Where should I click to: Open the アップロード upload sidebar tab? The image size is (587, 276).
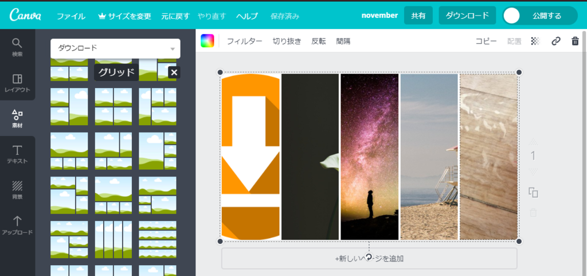[x=17, y=225]
